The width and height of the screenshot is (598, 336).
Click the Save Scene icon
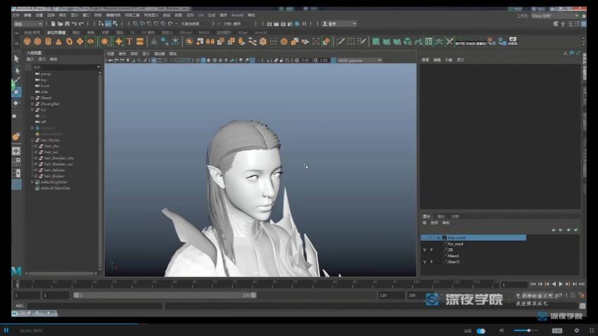coord(67,24)
